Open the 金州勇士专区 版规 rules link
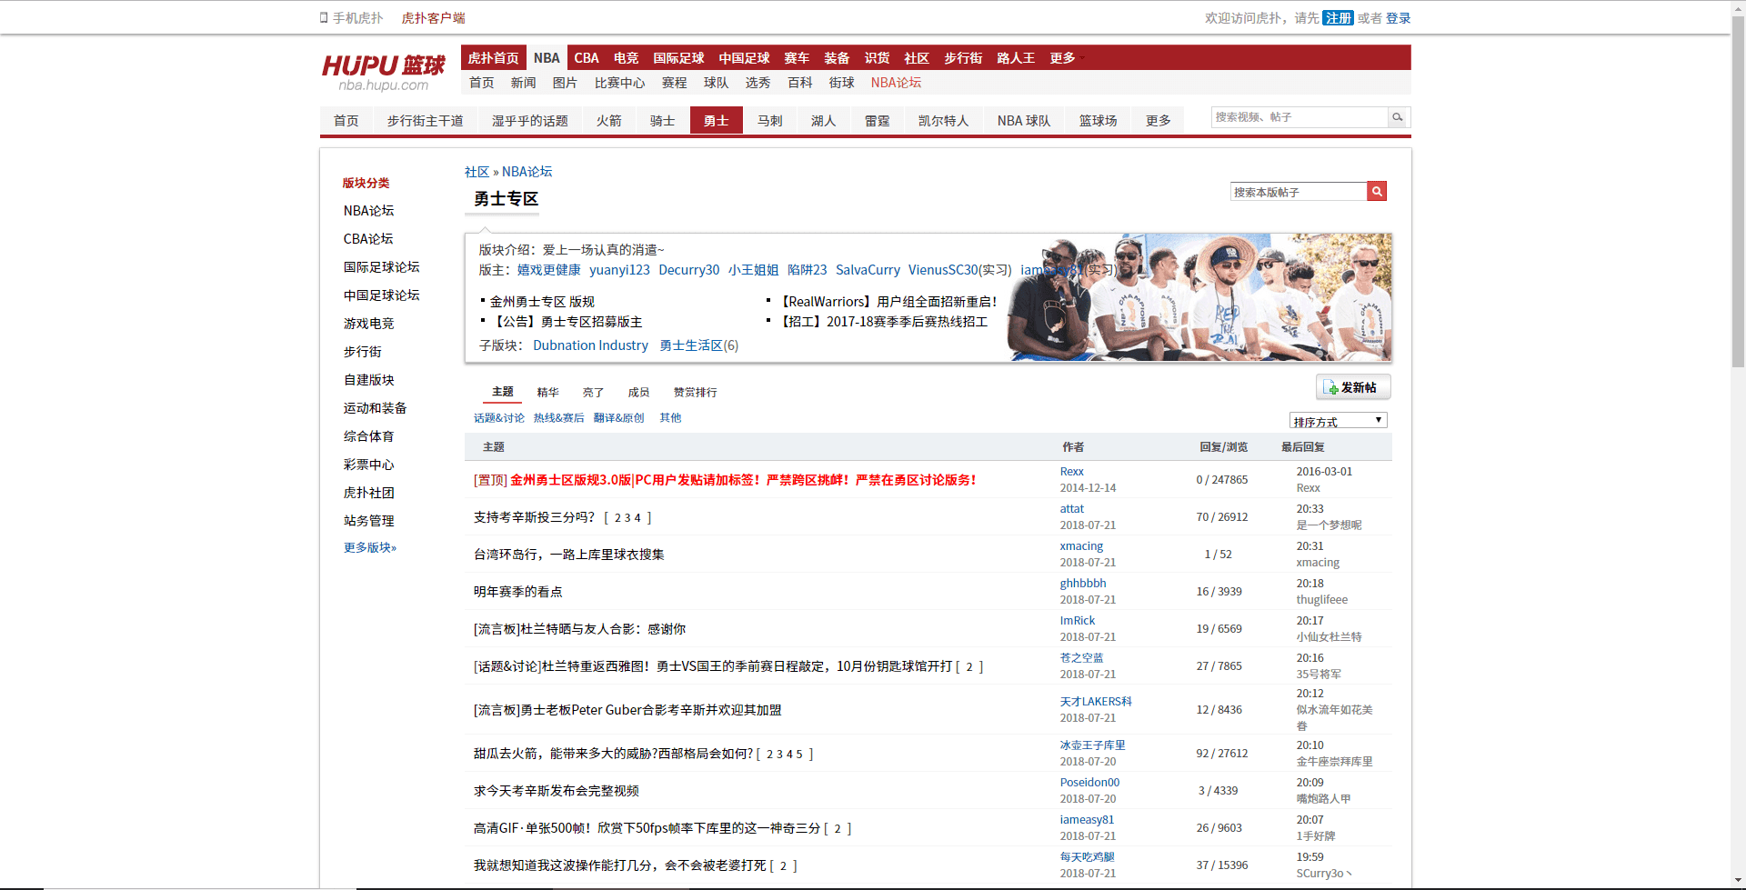 (542, 302)
